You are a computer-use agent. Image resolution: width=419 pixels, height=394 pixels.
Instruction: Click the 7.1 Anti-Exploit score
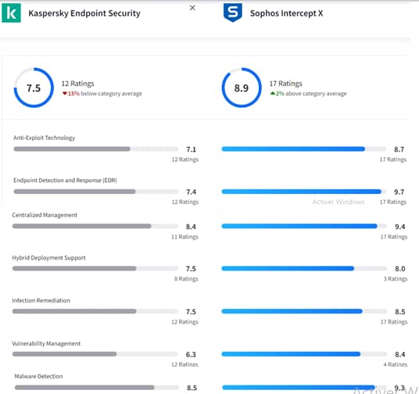(191, 149)
